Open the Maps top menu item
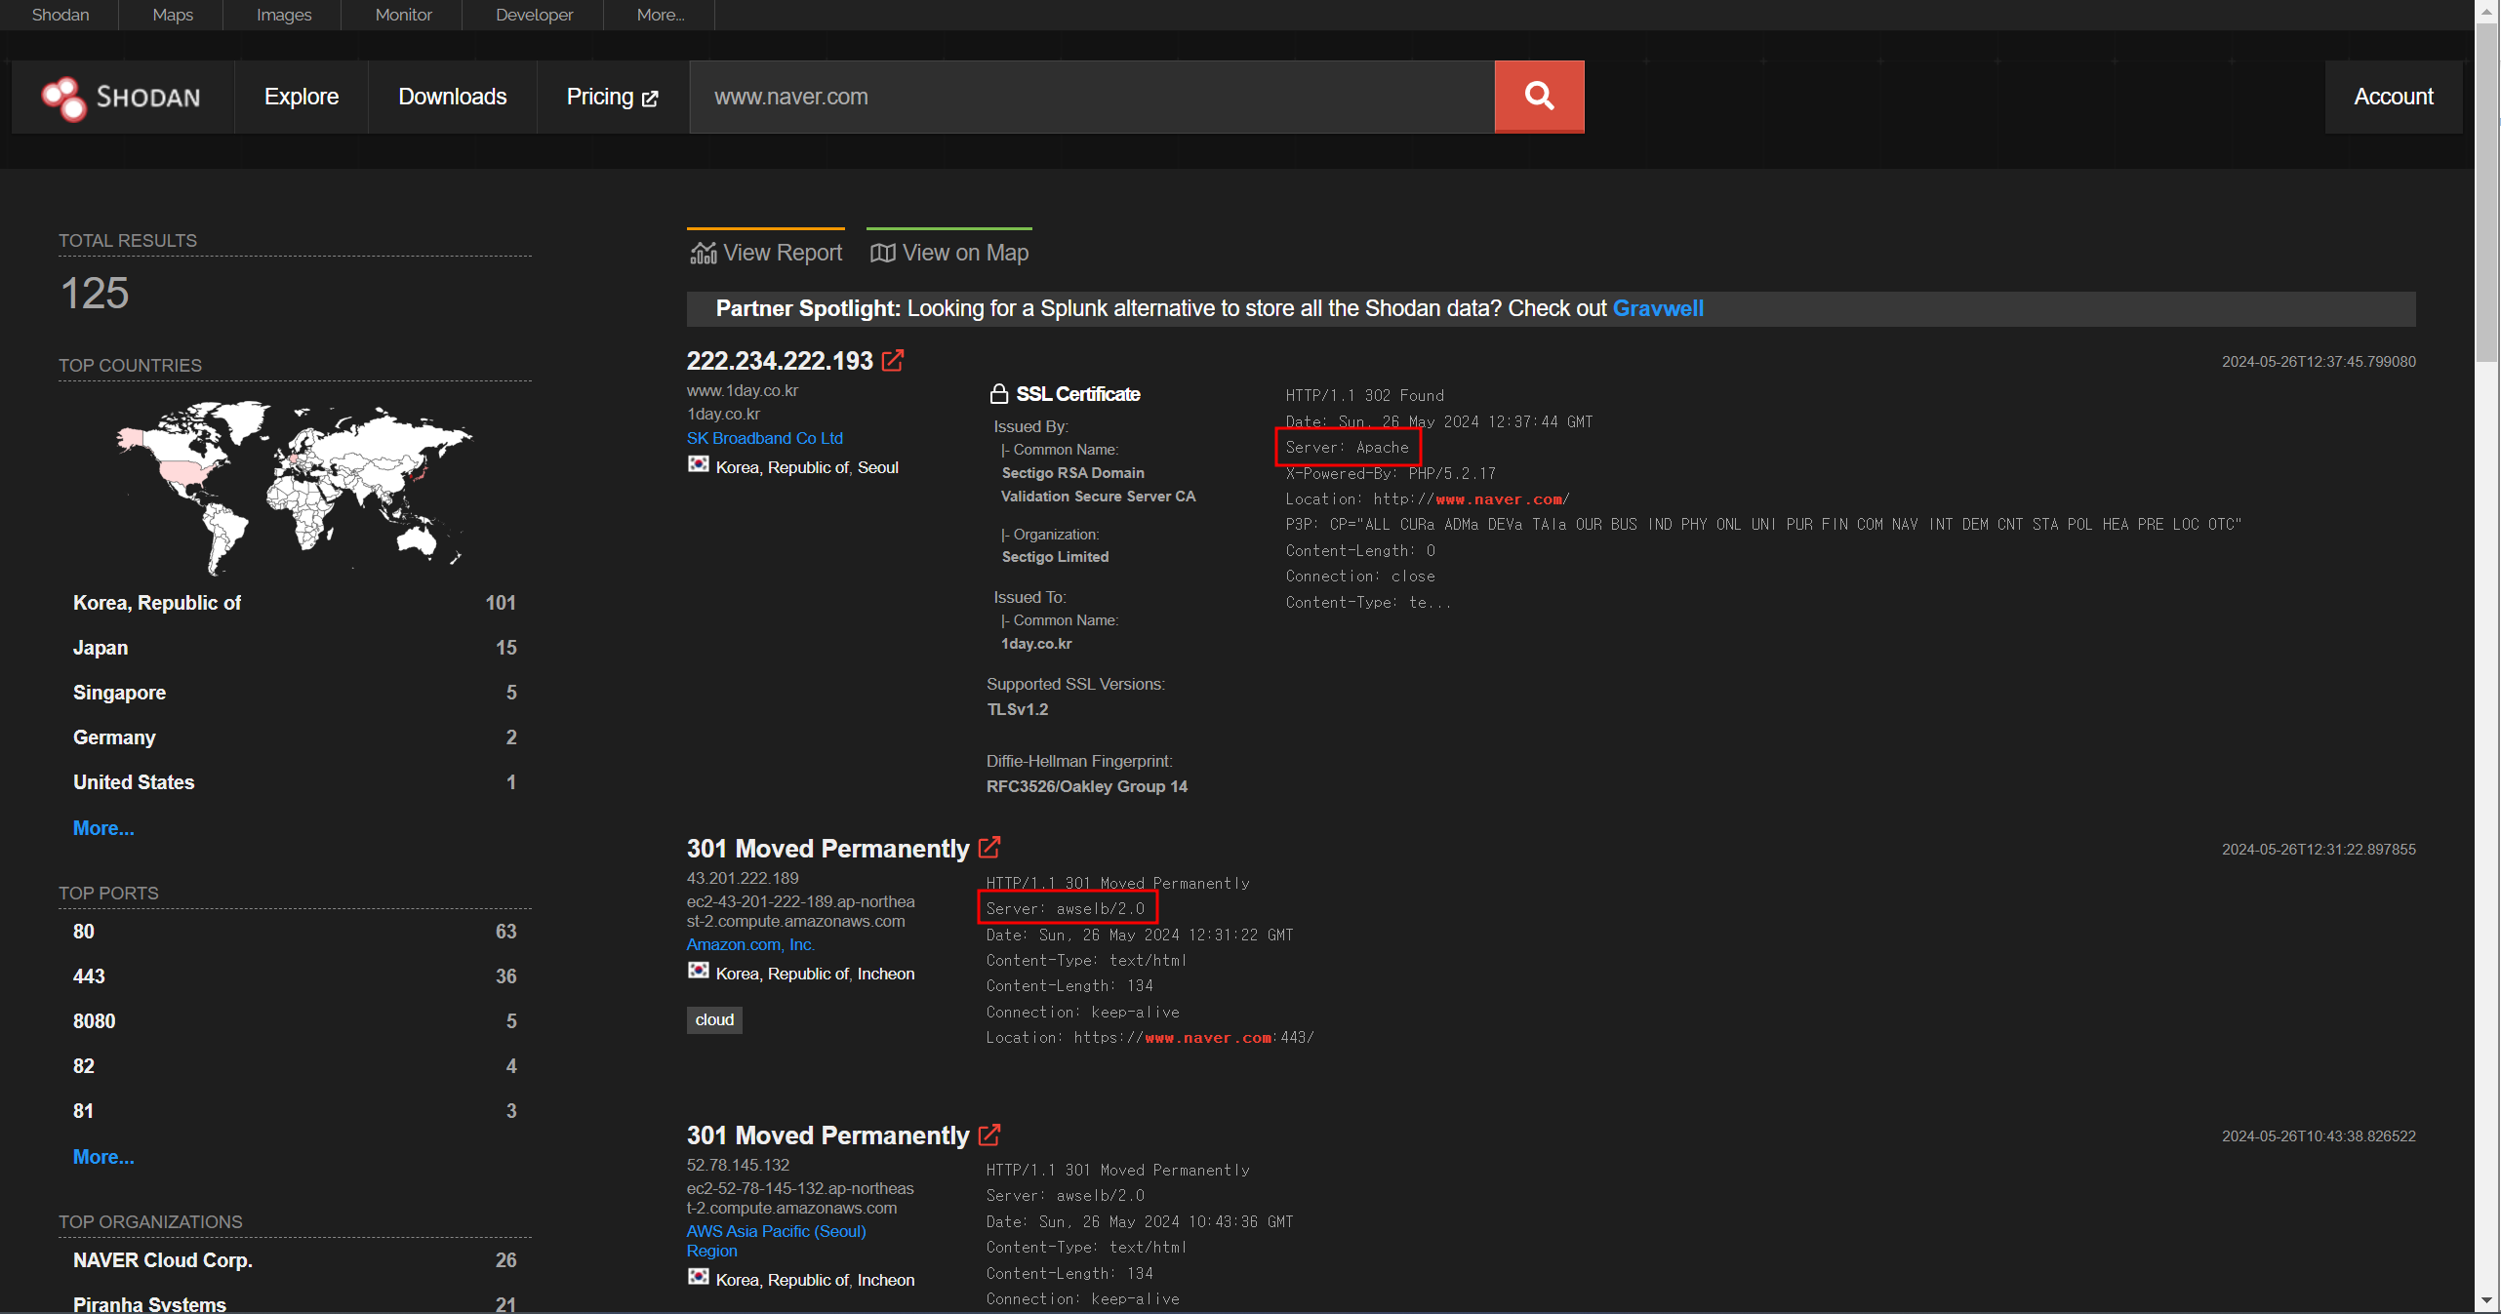 point(173,15)
